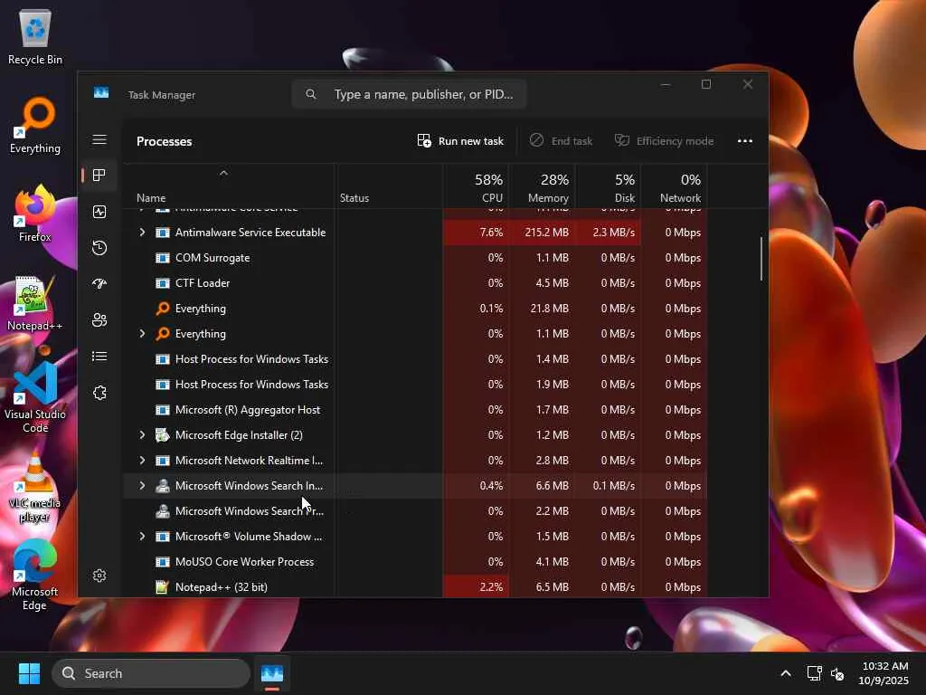Click the Task Manager app logo icon
This screenshot has width=926, height=695.
[x=101, y=93]
